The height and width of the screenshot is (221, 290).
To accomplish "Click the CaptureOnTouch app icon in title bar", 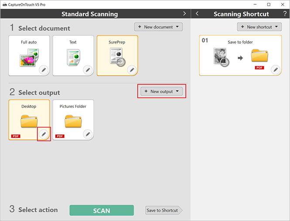I will (5, 5).
